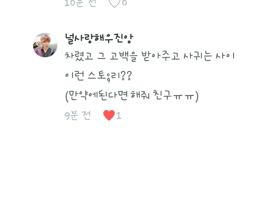
Task: Click the word '해줘' in the last line
Action: click(x=140, y=95)
